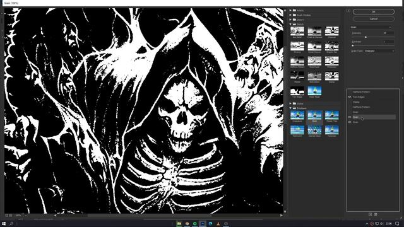The image size is (404, 227).
Task: Open Windows taskbar search
Action: pyautogui.click(x=11, y=224)
